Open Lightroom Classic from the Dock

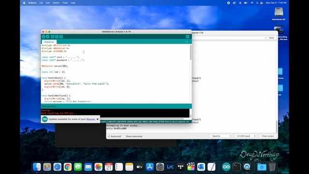point(170,167)
